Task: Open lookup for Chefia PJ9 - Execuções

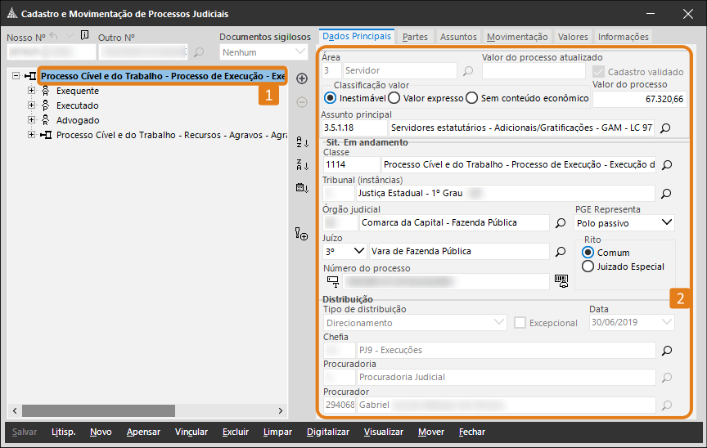Action: (666, 350)
